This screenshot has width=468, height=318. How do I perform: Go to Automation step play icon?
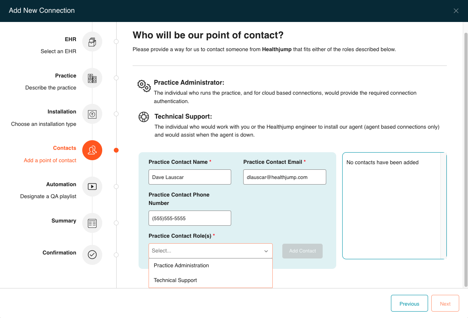click(x=92, y=187)
